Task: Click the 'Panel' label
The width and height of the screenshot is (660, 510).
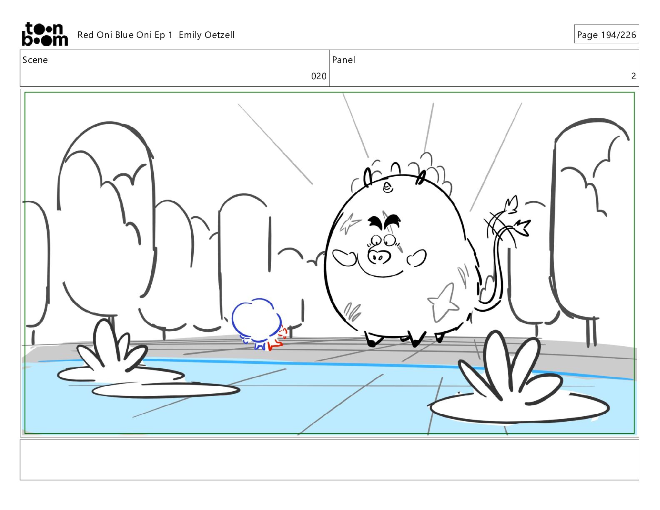Action: click(344, 60)
